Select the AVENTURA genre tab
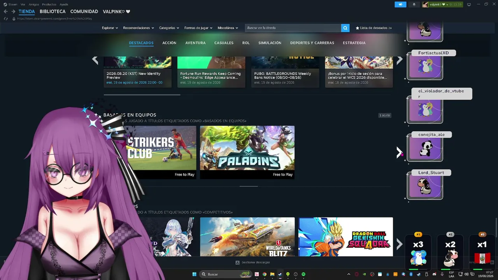 [195, 43]
